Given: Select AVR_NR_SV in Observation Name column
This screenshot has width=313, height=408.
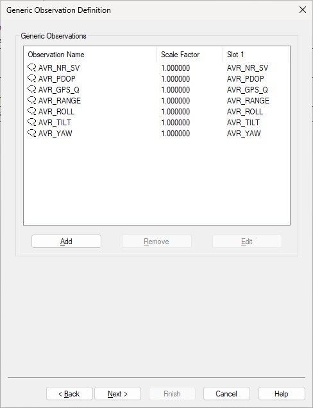Looking at the screenshot, I should 59,68.
